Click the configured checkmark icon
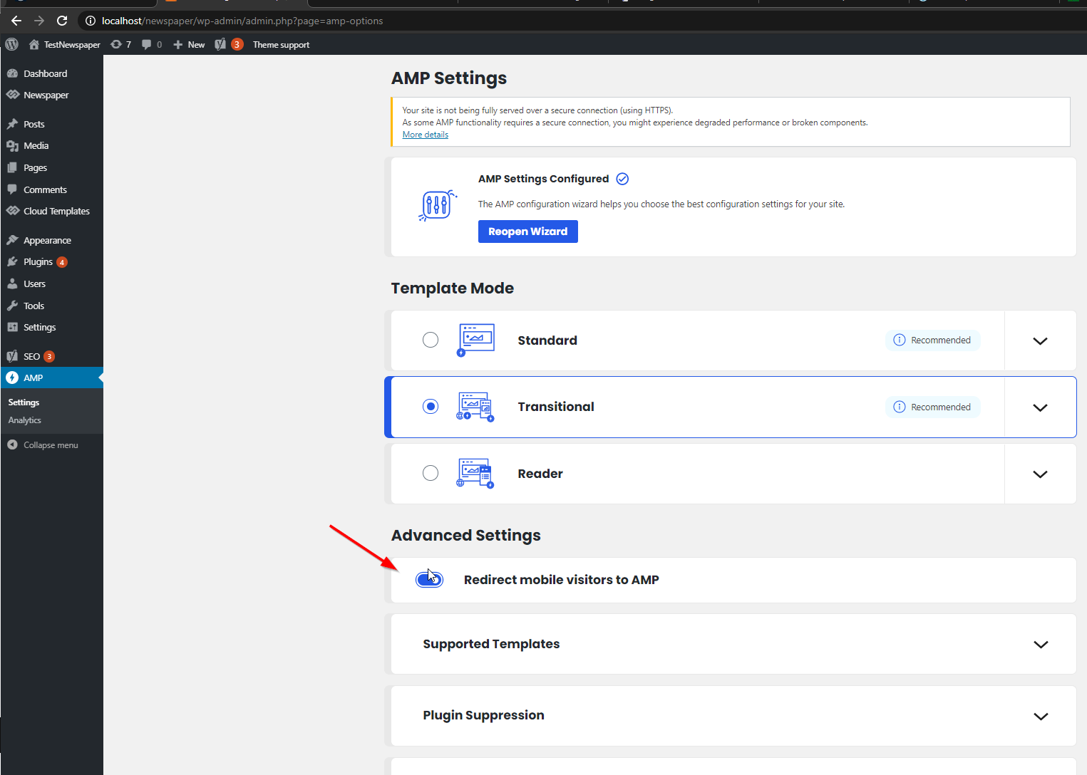Viewport: 1087px width, 775px height. pos(622,179)
